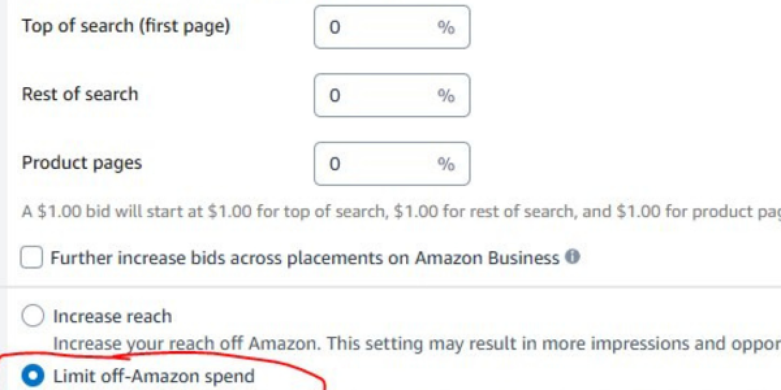Screen dimensions: 781x390
Task: Click the % symbol in Top of search field
Action: pyautogui.click(x=448, y=26)
